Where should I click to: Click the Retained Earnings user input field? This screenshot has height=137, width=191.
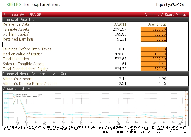click(153, 39)
